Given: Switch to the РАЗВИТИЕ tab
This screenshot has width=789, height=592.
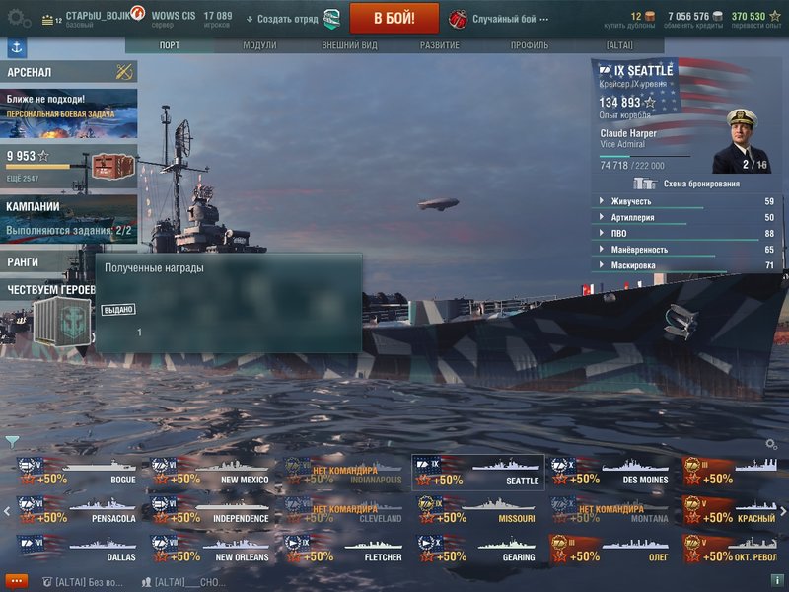Looking at the screenshot, I should click(x=440, y=45).
